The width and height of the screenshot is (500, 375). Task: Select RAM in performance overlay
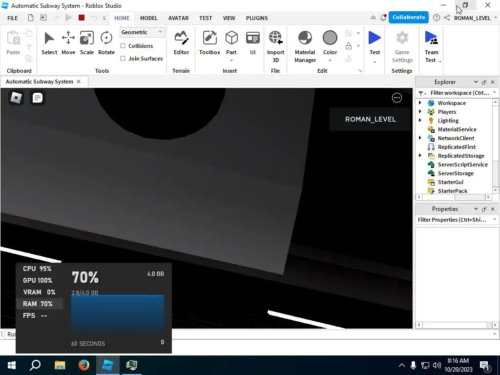[39, 304]
